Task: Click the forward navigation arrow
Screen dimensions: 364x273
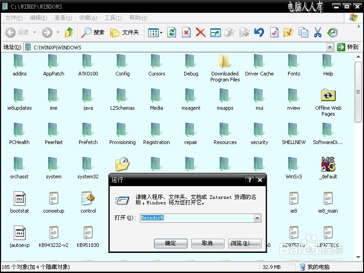Action: [x=47, y=32]
